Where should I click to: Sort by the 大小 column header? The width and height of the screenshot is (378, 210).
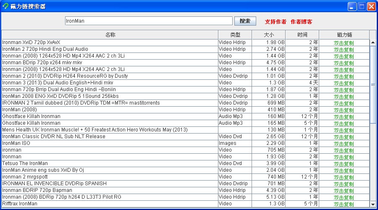(268, 35)
